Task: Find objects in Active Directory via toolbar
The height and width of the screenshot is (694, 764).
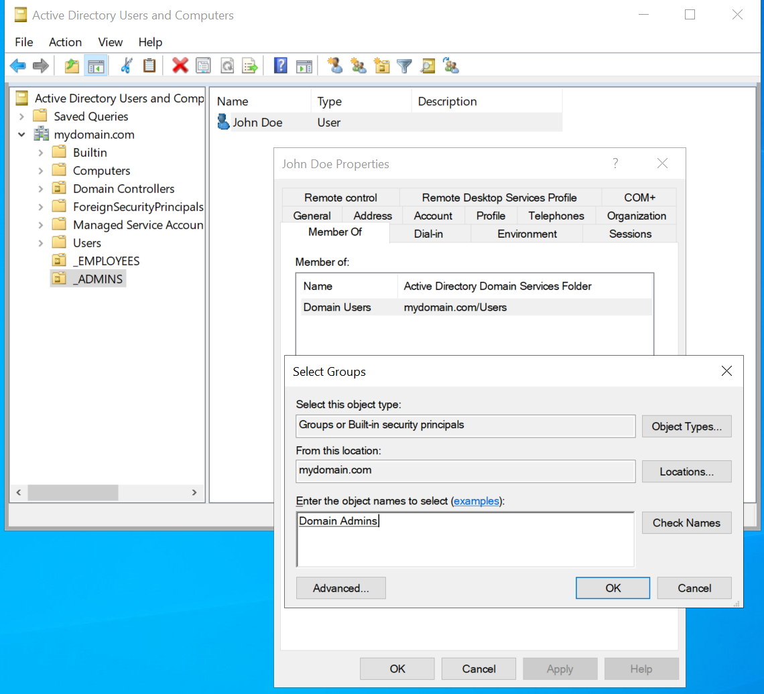Action: [427, 65]
